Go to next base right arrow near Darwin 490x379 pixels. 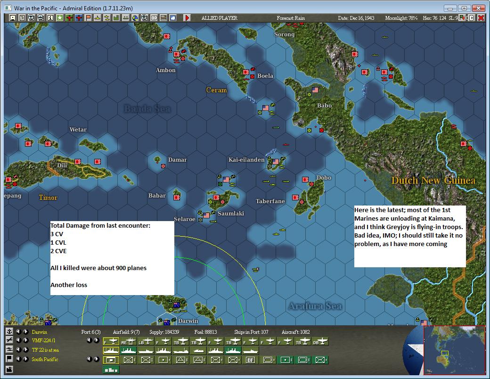25,332
